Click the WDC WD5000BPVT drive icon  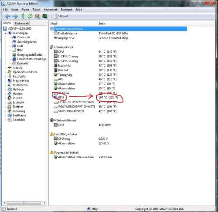coord(55,107)
